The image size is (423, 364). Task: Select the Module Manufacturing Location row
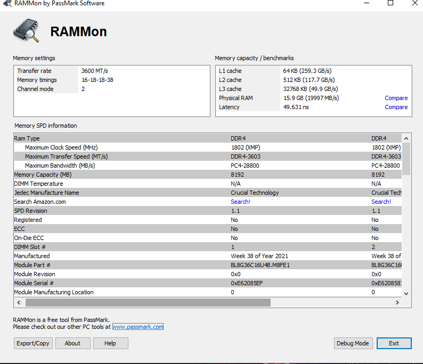208,292
